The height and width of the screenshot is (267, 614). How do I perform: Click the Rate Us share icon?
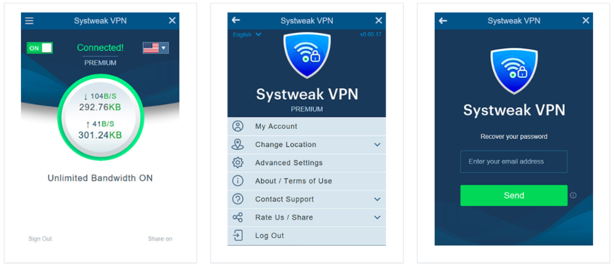pyautogui.click(x=237, y=217)
